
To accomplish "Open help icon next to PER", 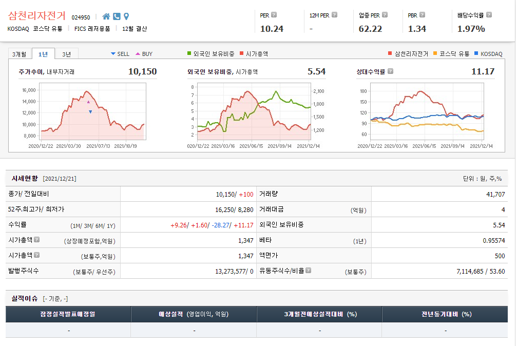I will click(x=274, y=15).
